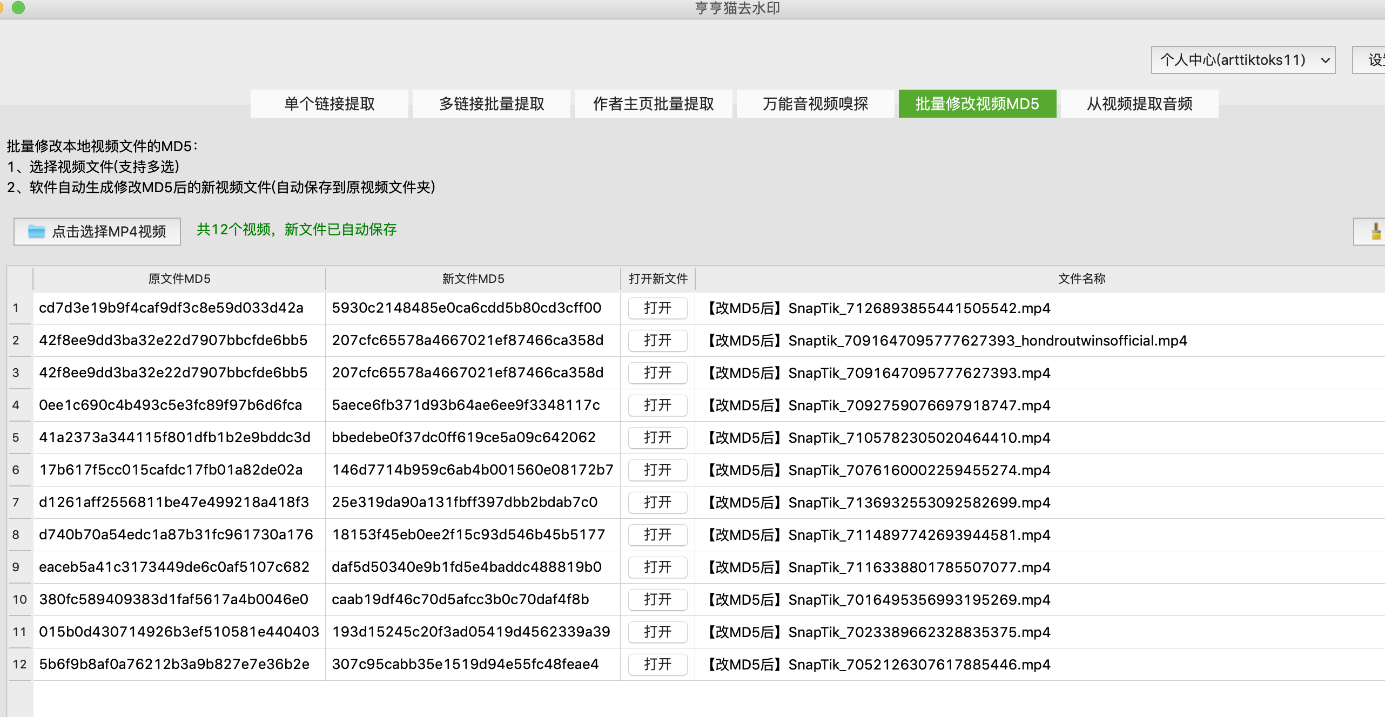The height and width of the screenshot is (717, 1385).
Task: Select 批量修改视频MD5 tab
Action: (977, 104)
